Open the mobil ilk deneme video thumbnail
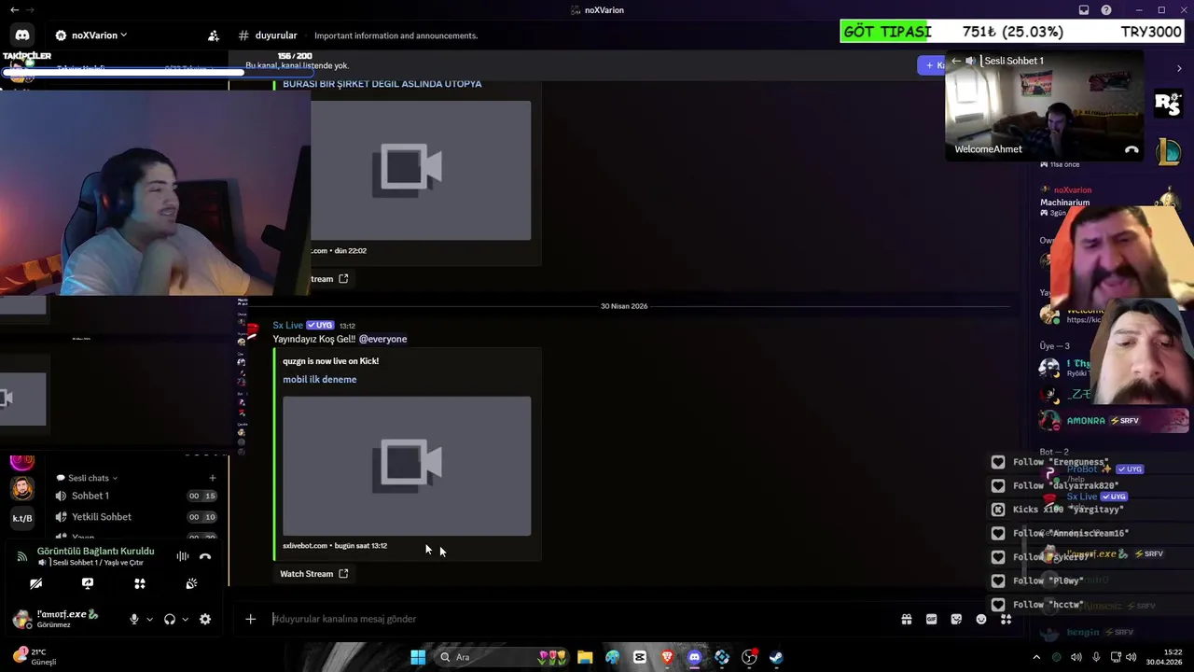Image resolution: width=1194 pixels, height=672 pixels. (x=407, y=466)
